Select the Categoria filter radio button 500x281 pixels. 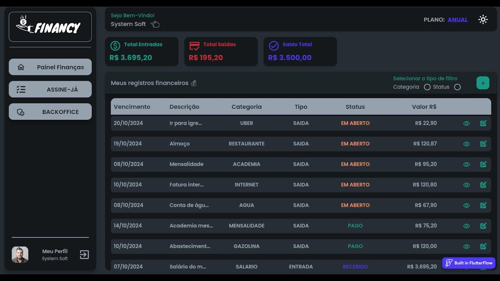pos(427,87)
